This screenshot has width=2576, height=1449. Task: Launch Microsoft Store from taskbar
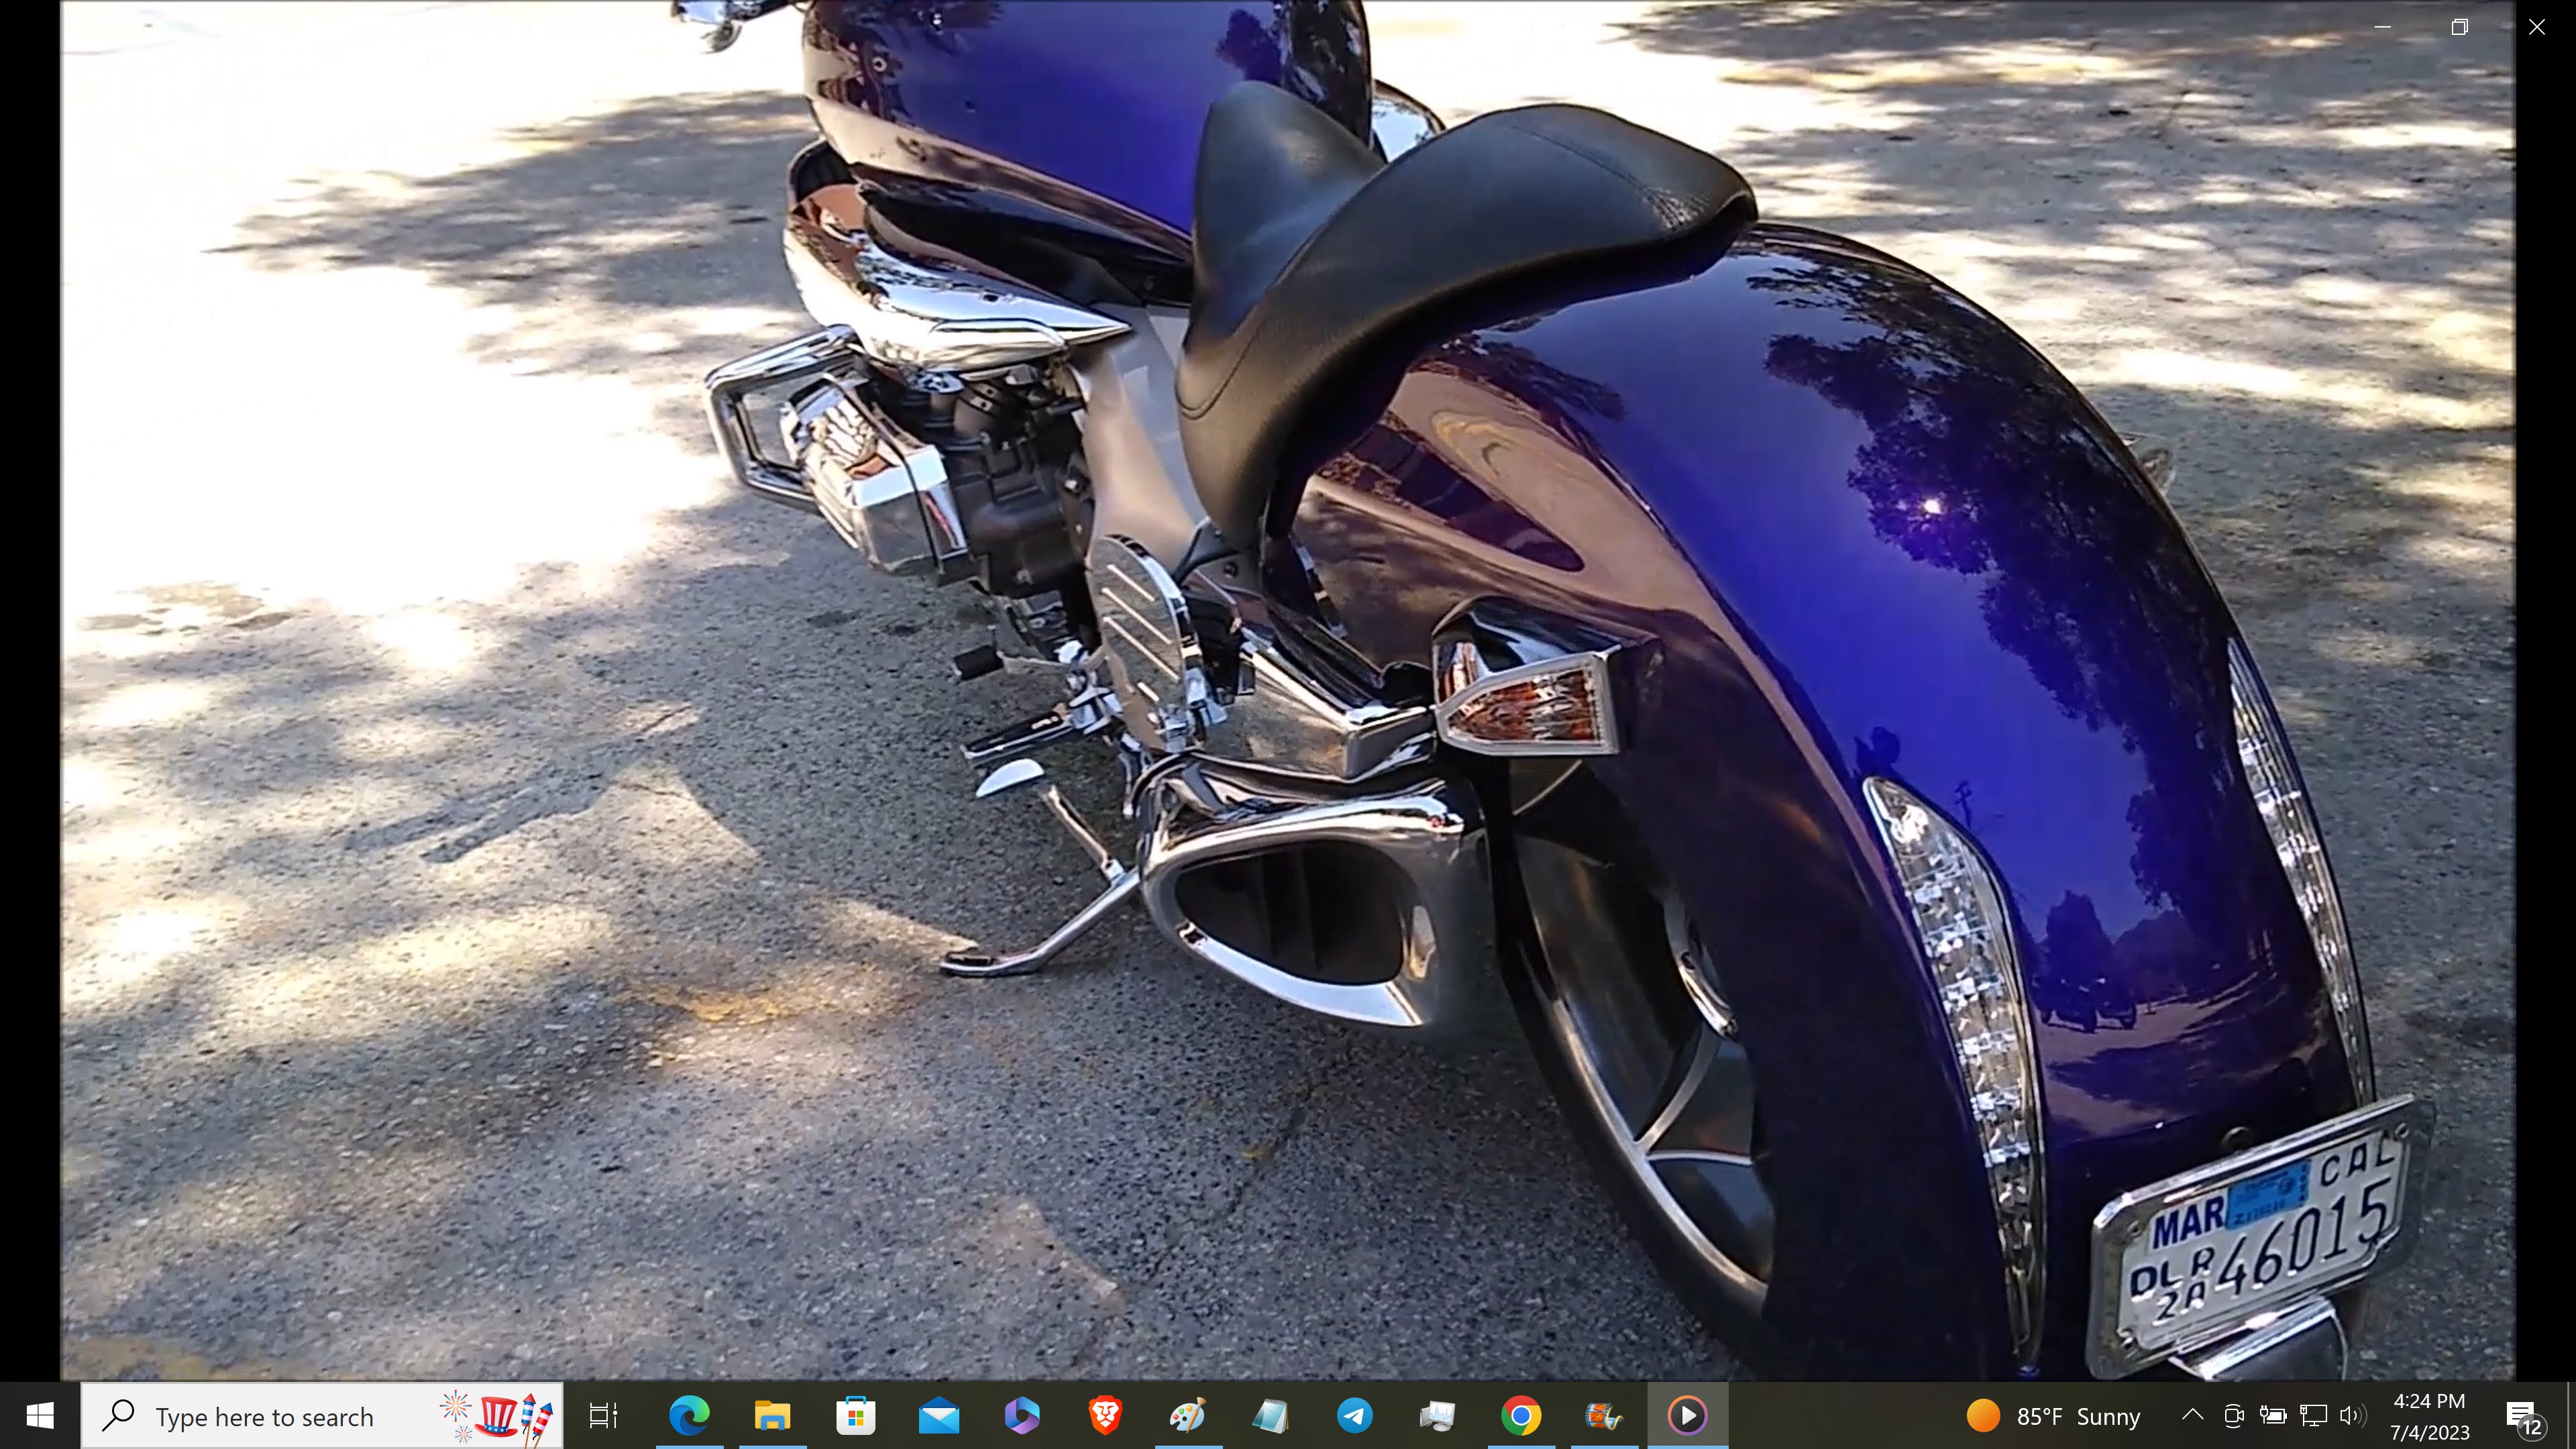(855, 1416)
